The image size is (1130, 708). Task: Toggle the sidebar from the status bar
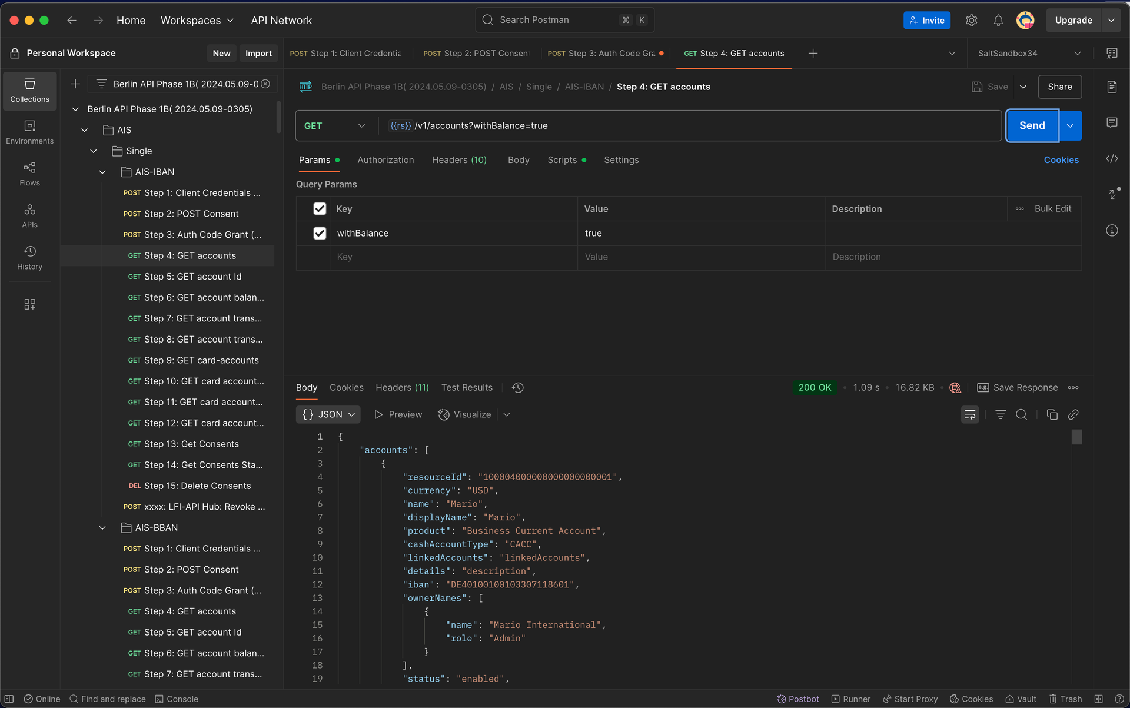9,699
